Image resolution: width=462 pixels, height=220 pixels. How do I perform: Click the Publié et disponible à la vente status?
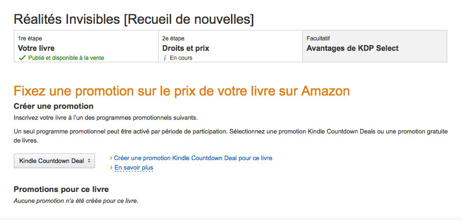tap(66, 58)
